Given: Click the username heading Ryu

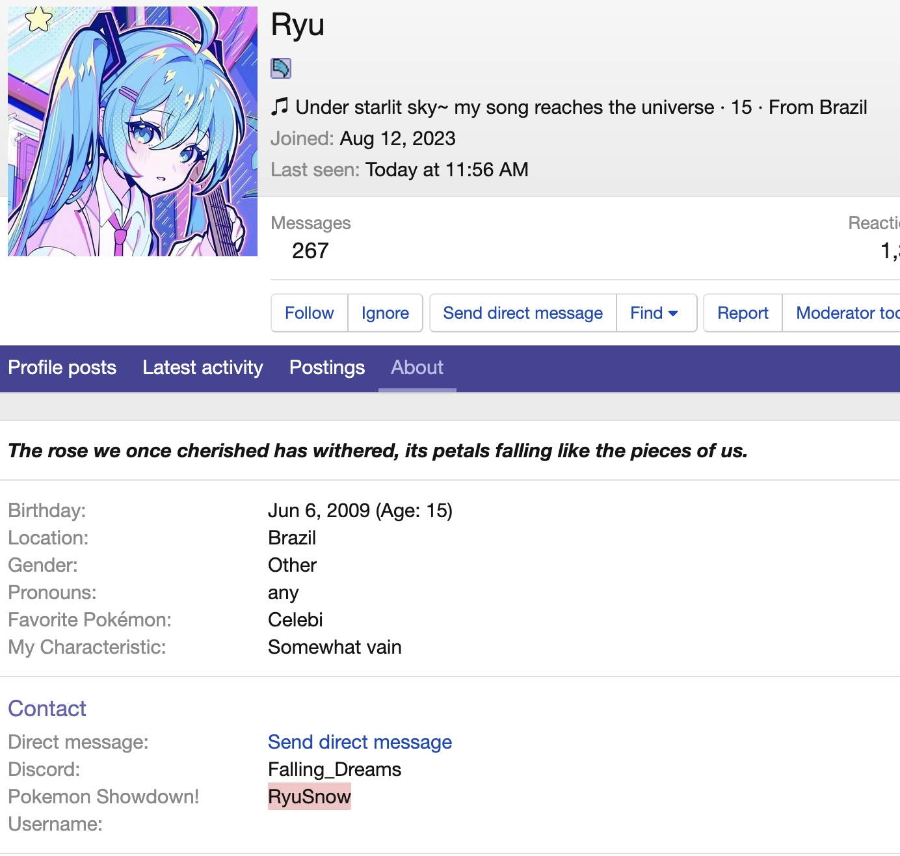Looking at the screenshot, I should (297, 25).
